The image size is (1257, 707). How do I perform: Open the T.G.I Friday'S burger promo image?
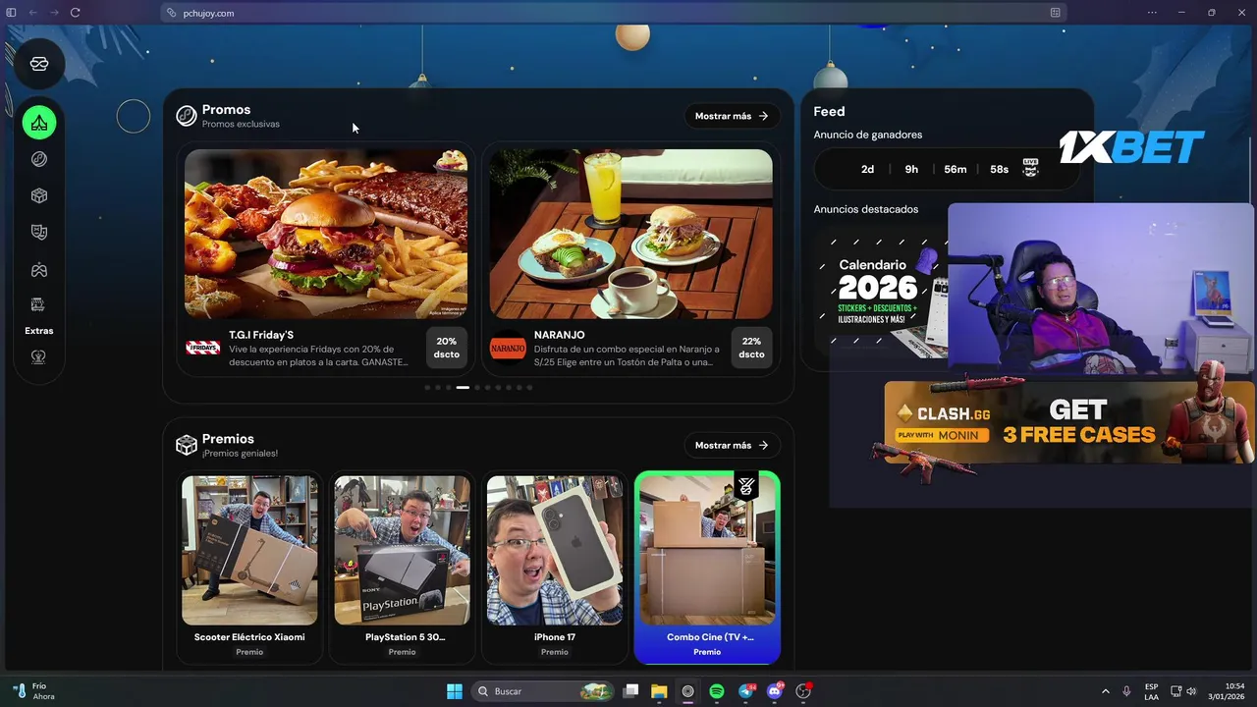(x=326, y=234)
